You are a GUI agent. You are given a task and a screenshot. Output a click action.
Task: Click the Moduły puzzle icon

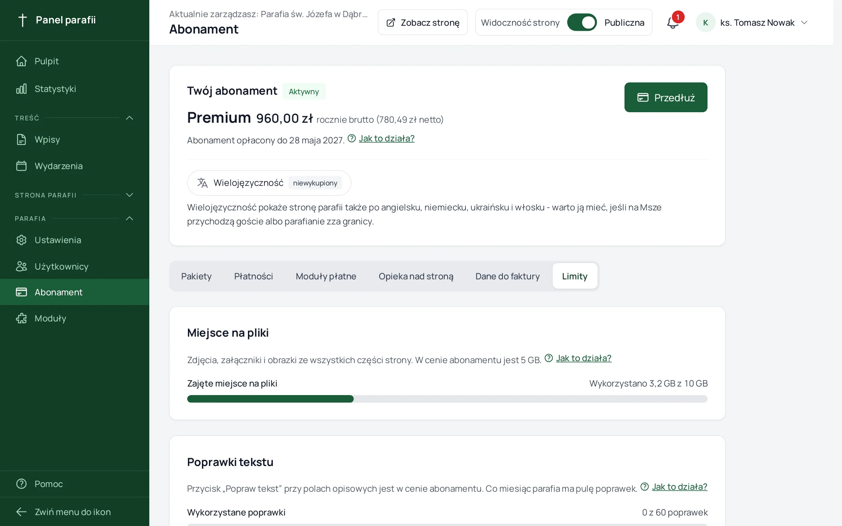pos(21,318)
